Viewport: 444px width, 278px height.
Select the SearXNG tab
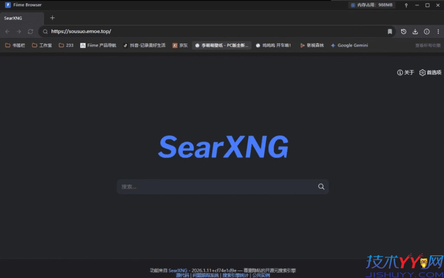pos(22,18)
